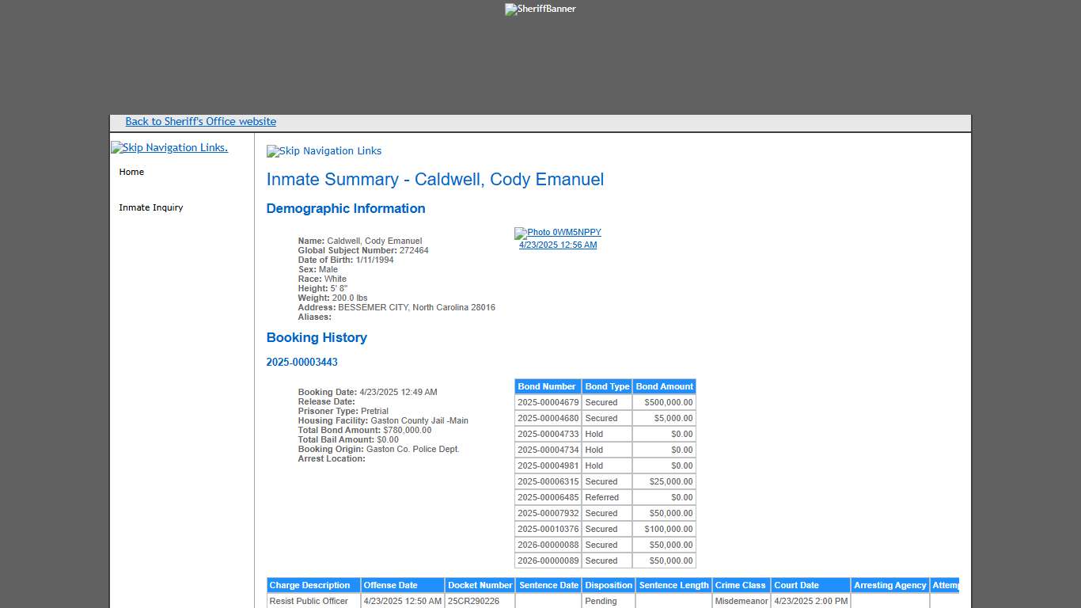This screenshot has height=608, width=1081.
Task: Click the sidebar Skip Navigation Links image
Action: coord(169,148)
